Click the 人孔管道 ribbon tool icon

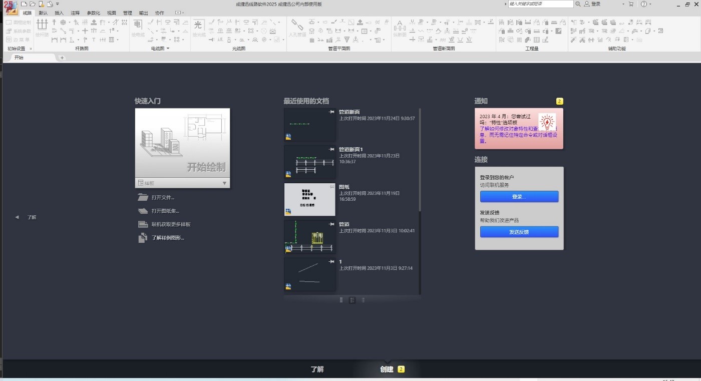(x=297, y=26)
